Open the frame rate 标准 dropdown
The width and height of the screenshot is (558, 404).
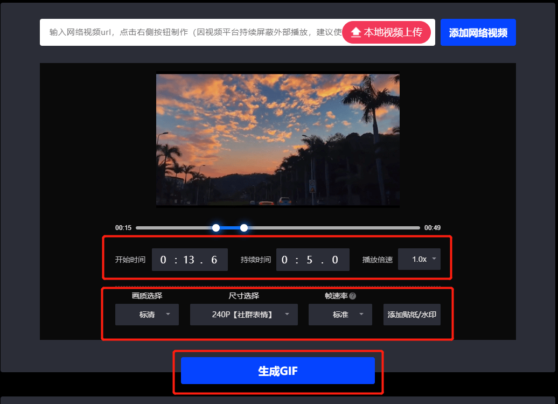[340, 315]
